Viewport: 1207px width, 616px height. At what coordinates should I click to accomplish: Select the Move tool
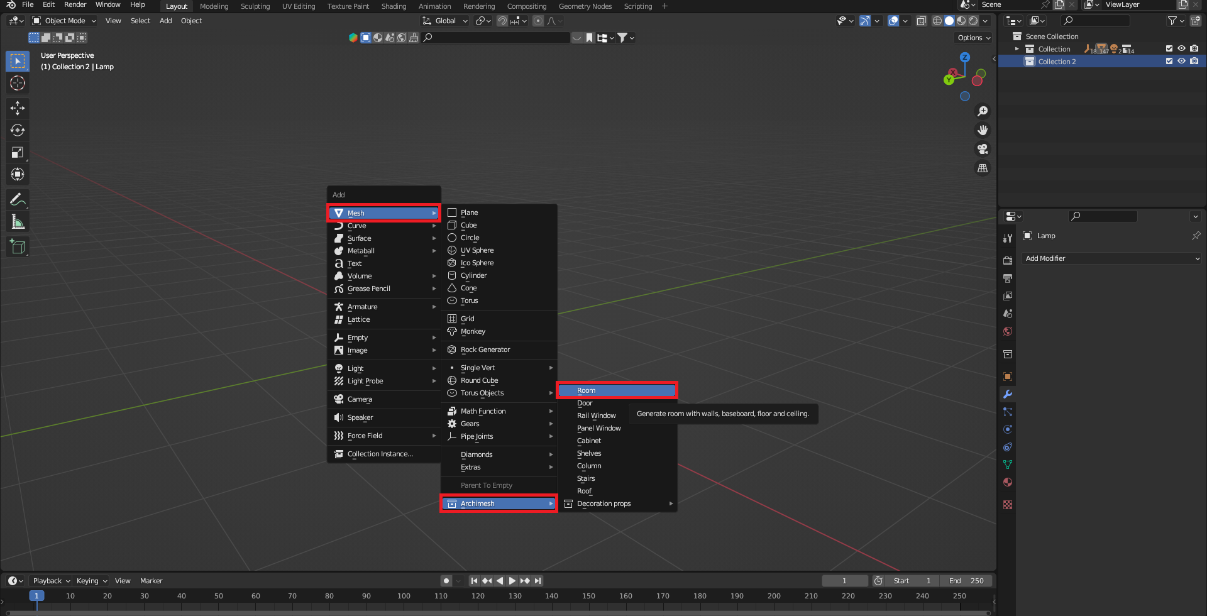click(18, 108)
